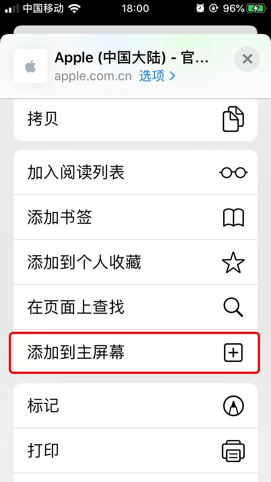Viewport: 271px width, 482px height.
Task: Tap the favorites star icon
Action: pyautogui.click(x=233, y=263)
